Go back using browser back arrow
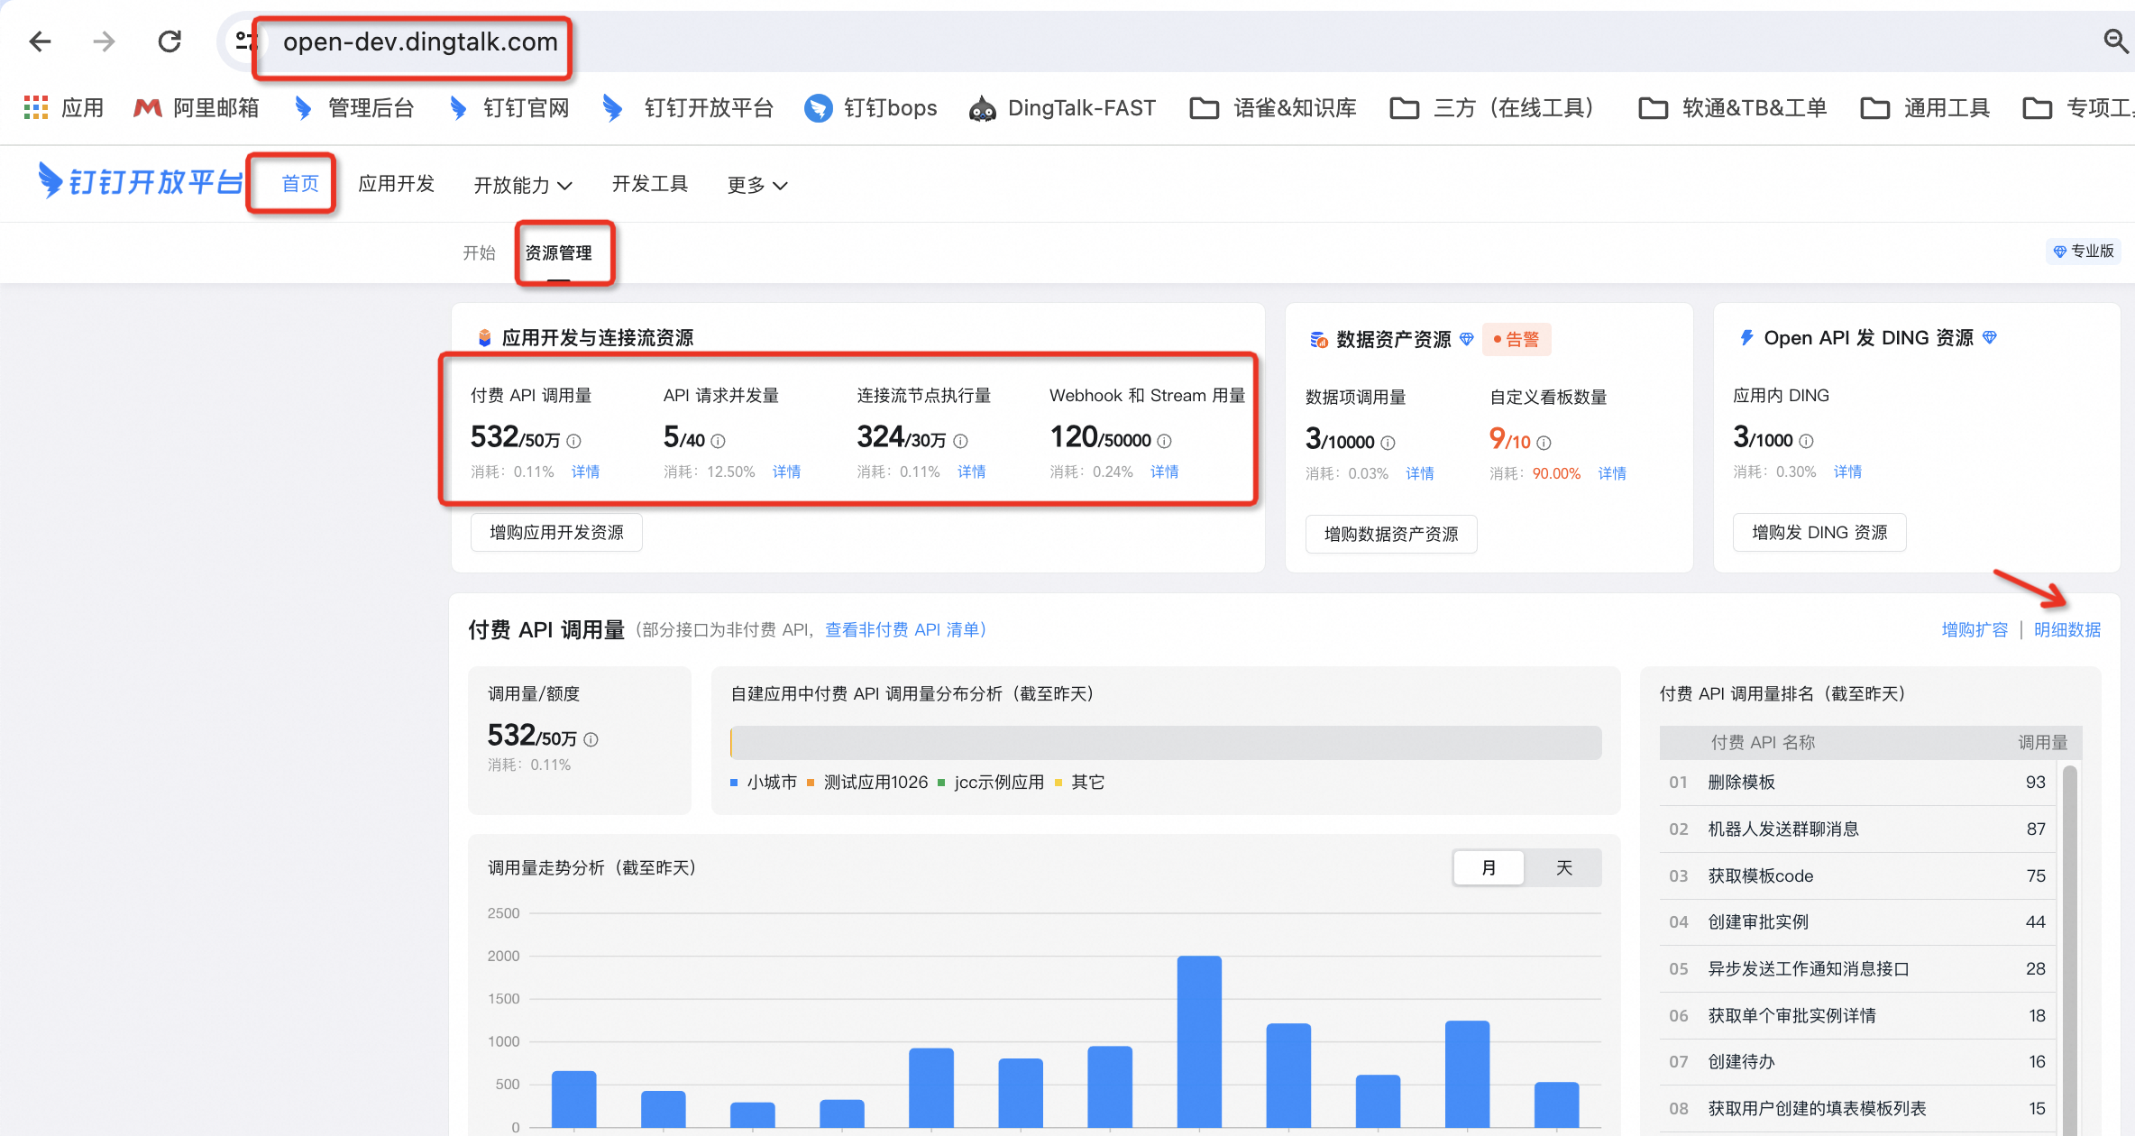 40,41
